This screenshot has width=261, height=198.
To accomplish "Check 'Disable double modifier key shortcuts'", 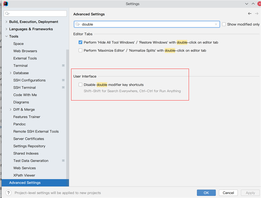I will click(x=80, y=85).
